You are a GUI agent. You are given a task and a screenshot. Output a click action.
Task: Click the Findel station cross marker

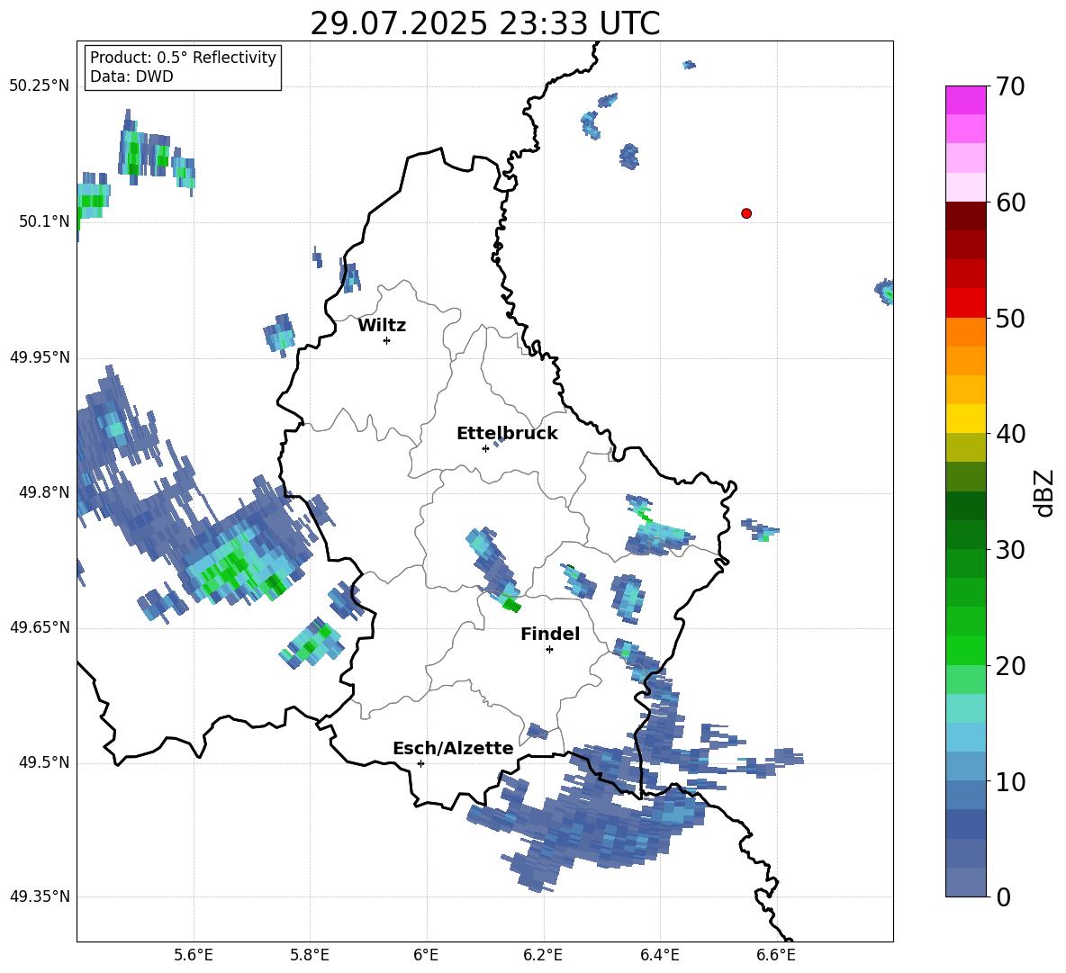(x=549, y=650)
